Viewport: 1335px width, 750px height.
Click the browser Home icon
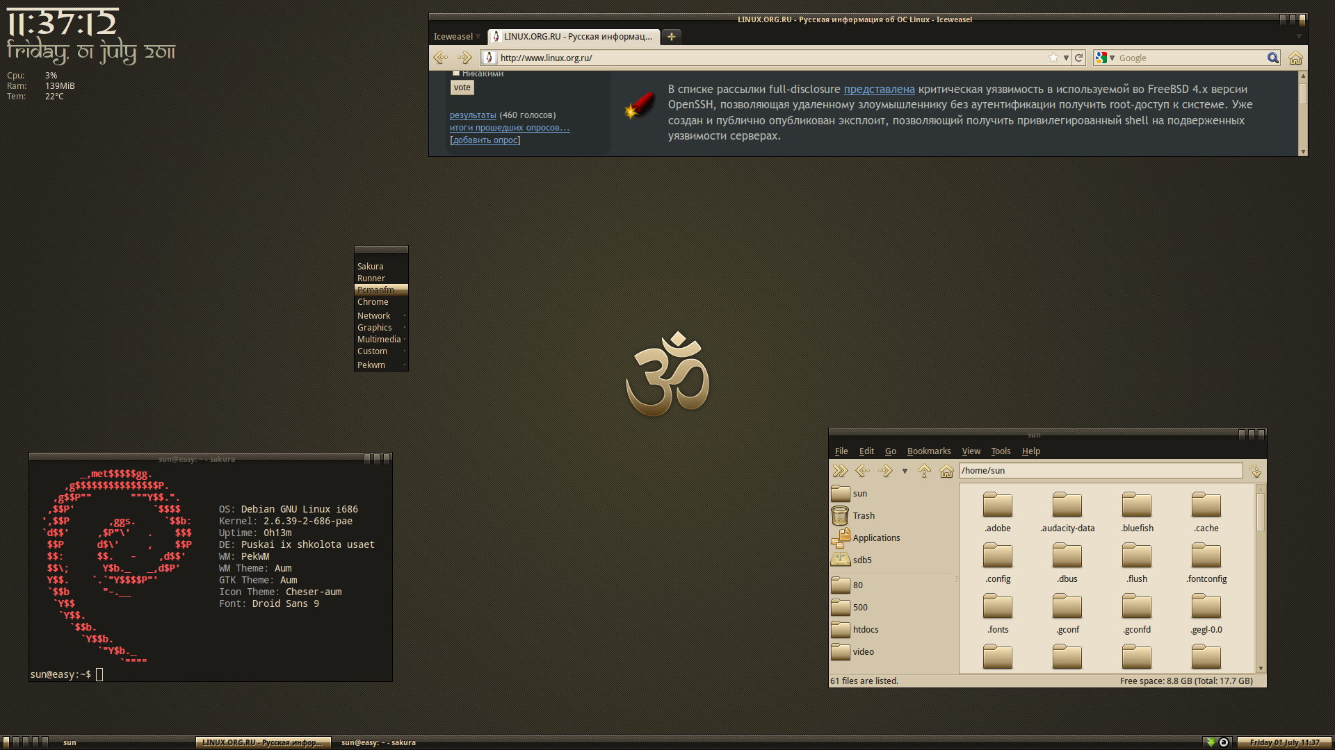tap(1295, 58)
